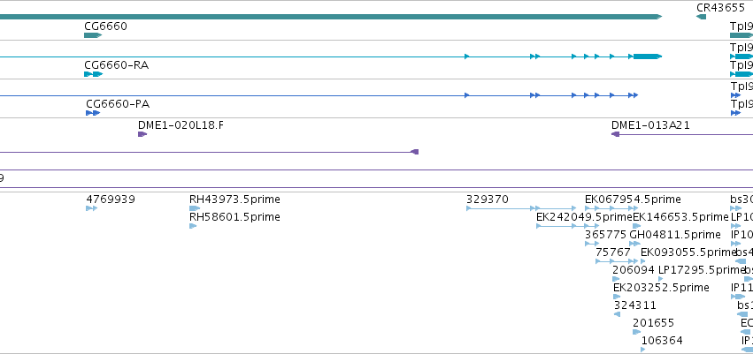The height and width of the screenshot is (354, 753).
Task: Select EST label 324311
Action: tap(634, 305)
